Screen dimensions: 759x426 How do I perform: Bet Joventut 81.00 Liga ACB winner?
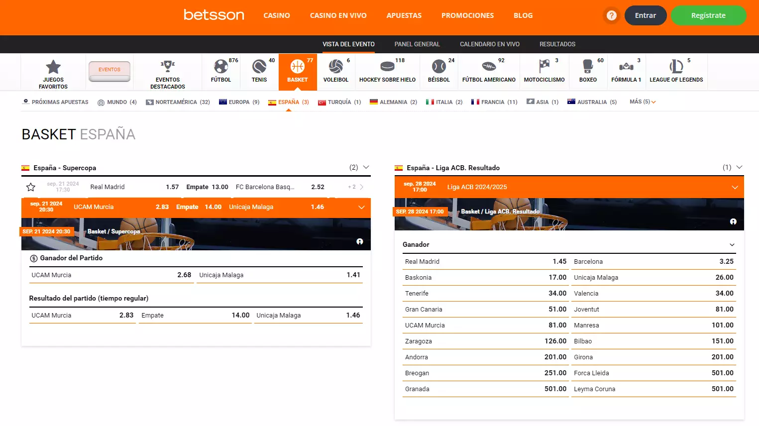point(653,310)
